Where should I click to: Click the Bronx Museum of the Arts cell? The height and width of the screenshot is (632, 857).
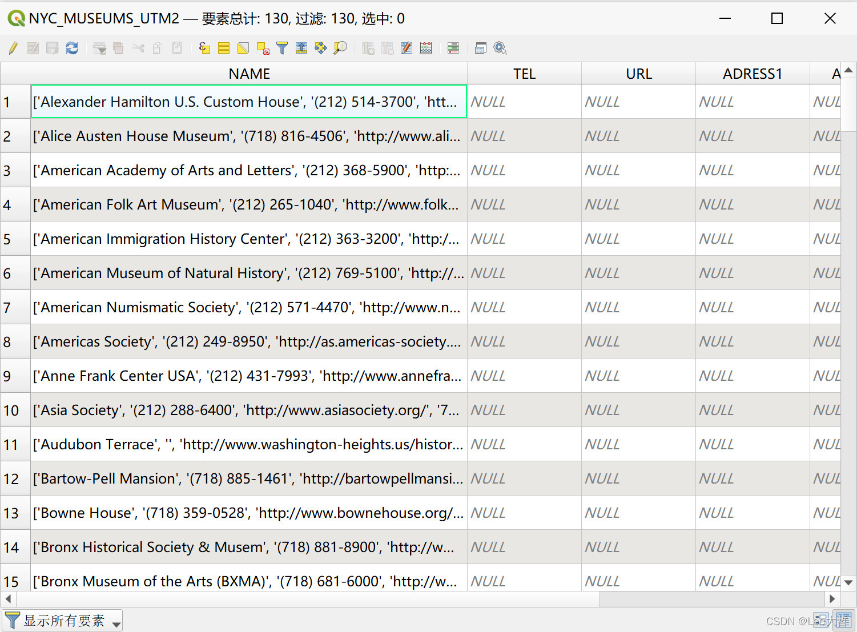[x=249, y=578]
